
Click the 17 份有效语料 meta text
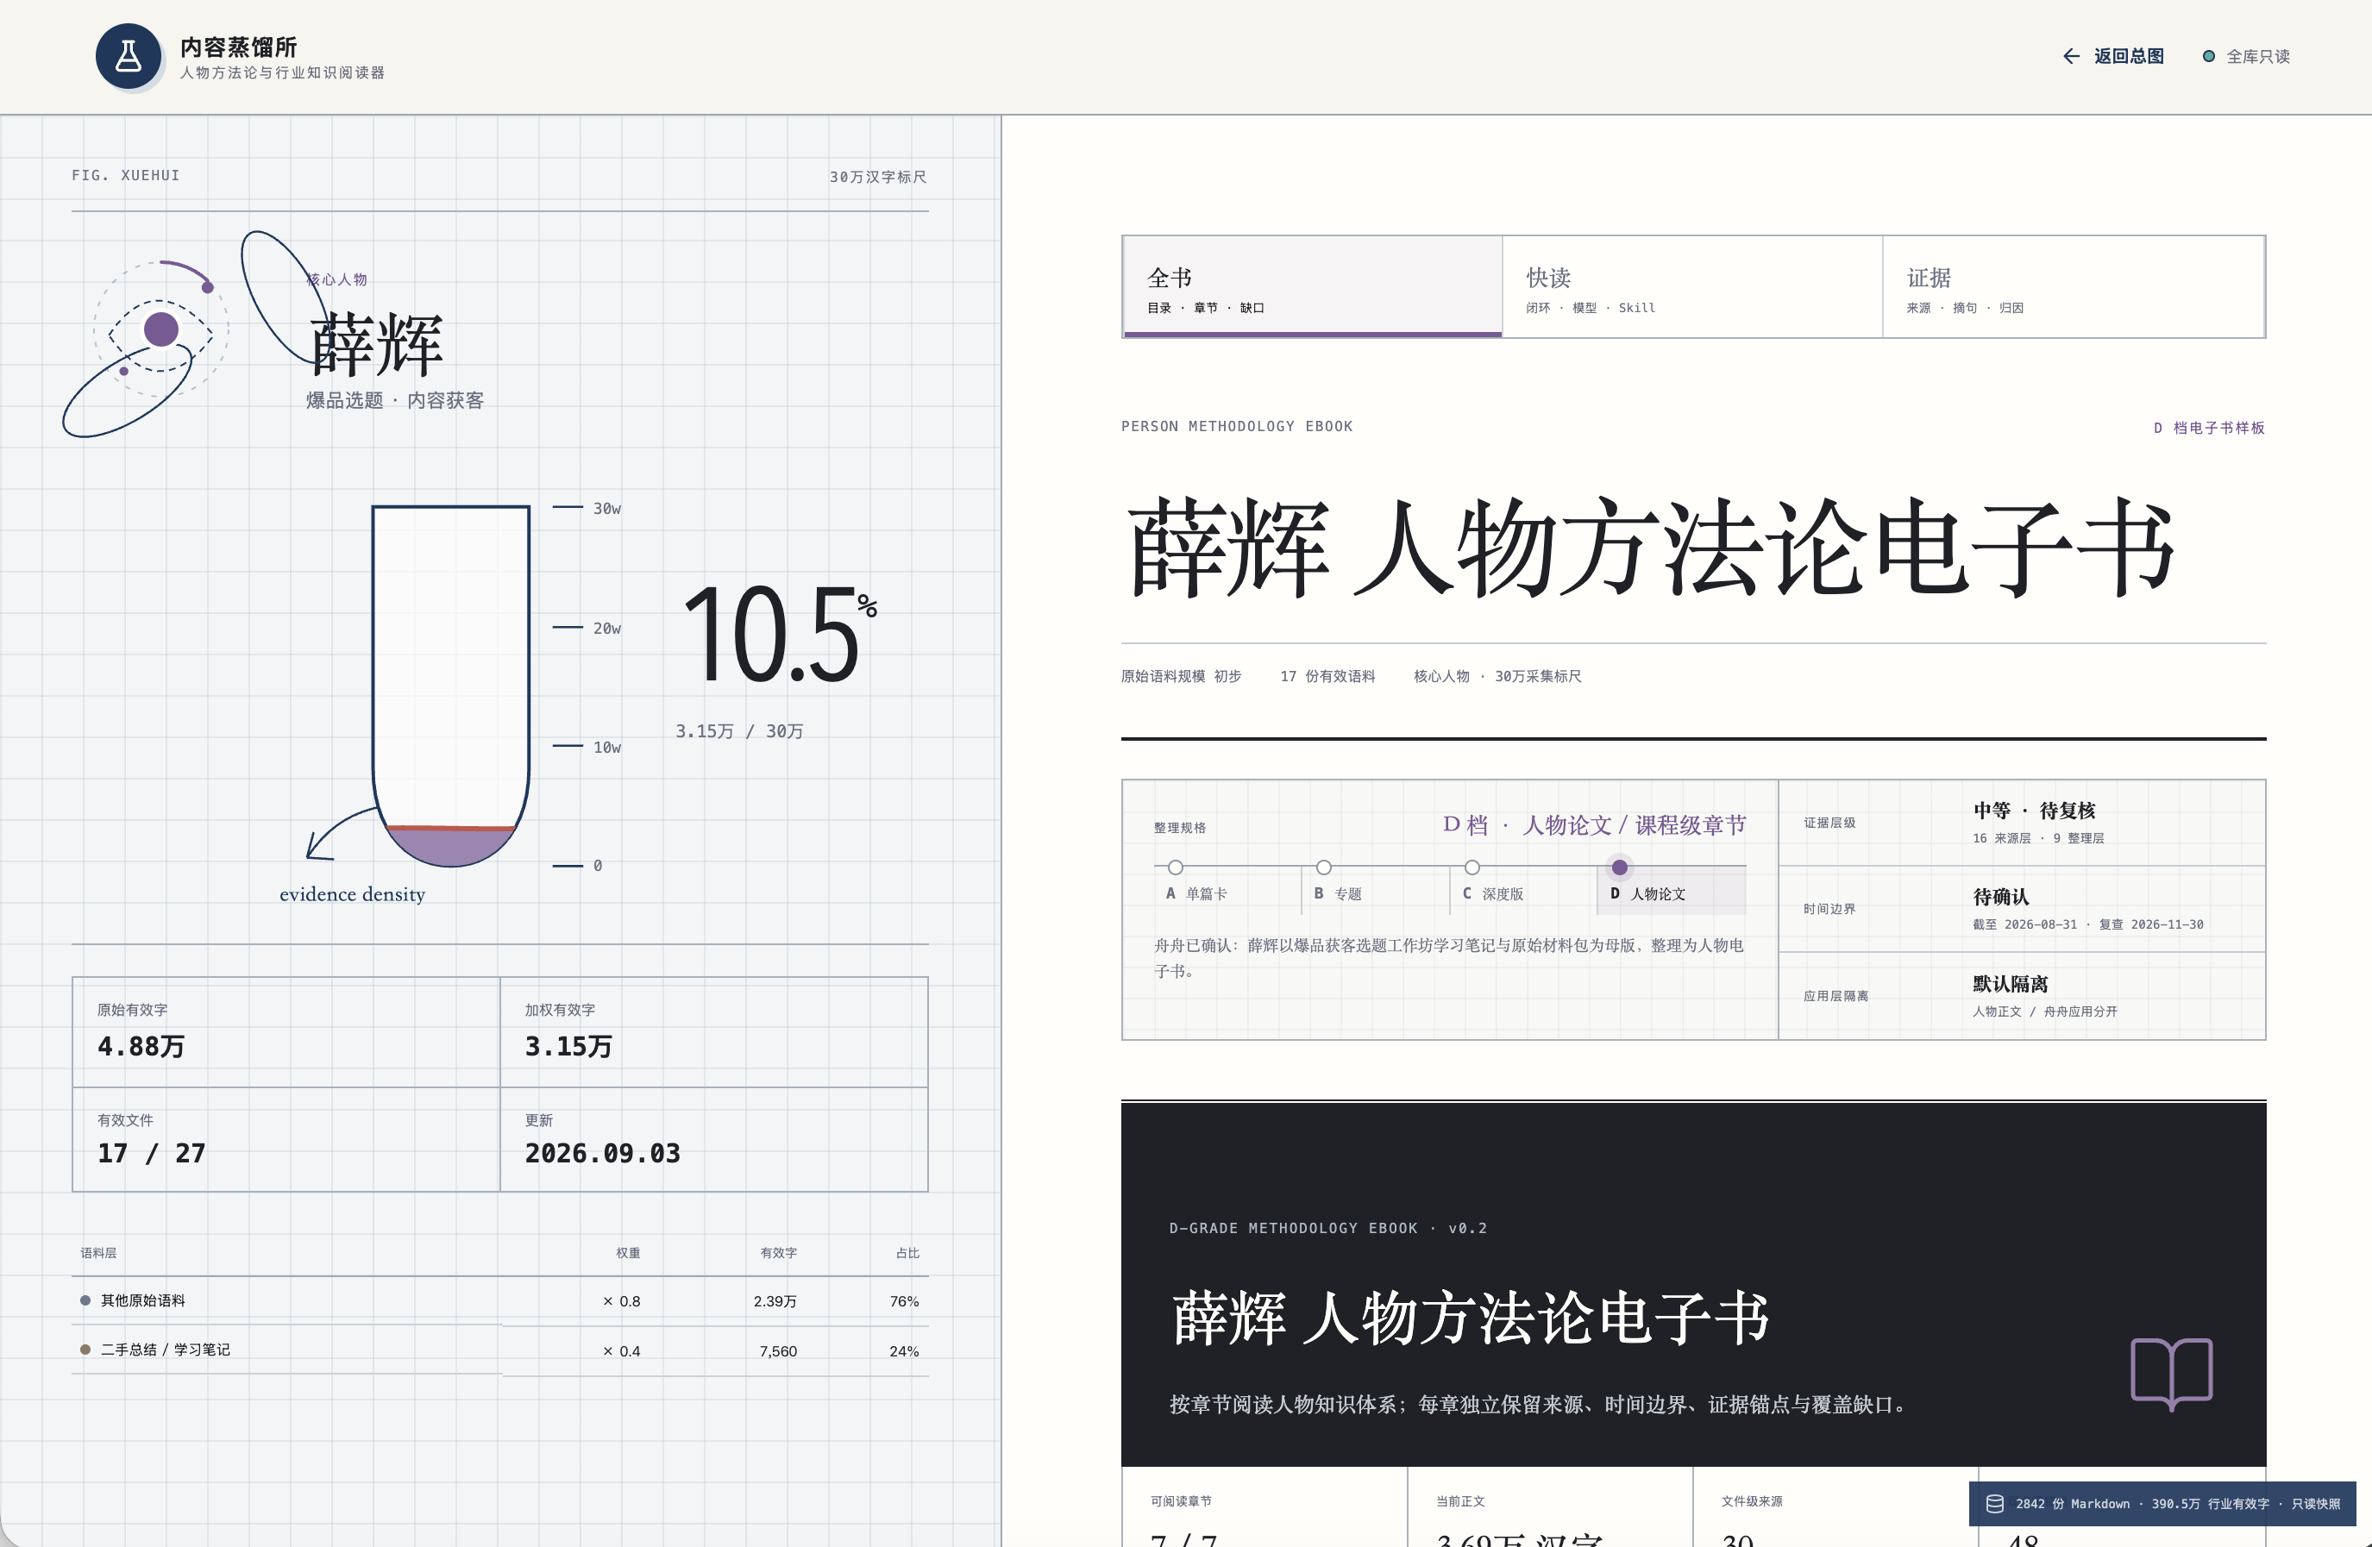[x=1327, y=676]
